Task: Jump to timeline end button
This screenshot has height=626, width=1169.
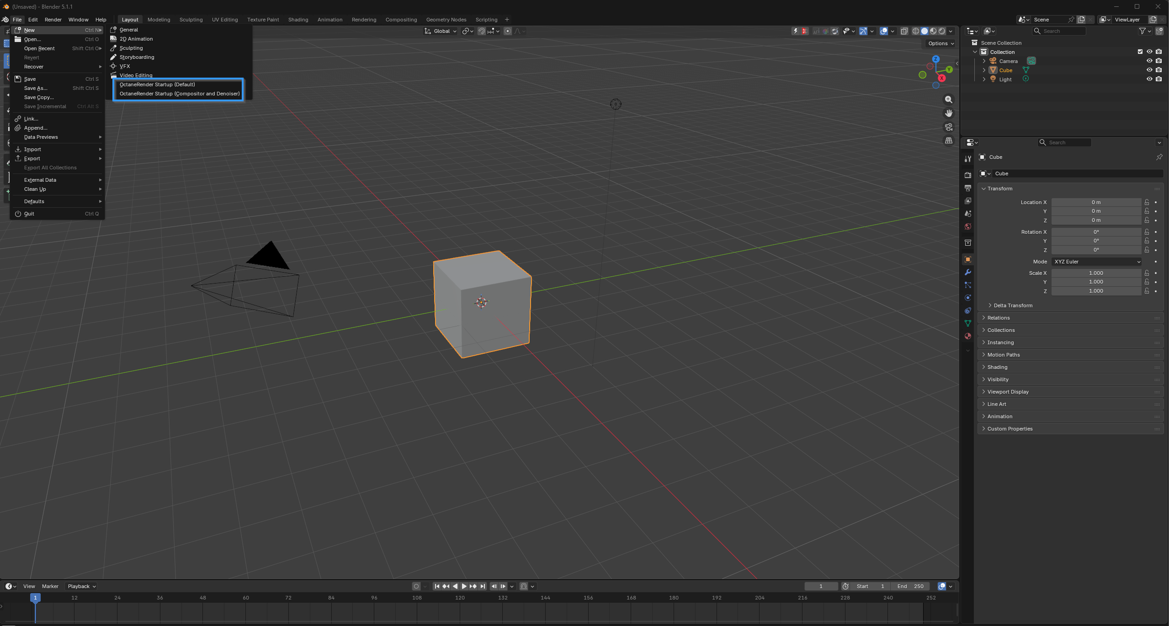Action: [x=483, y=586]
